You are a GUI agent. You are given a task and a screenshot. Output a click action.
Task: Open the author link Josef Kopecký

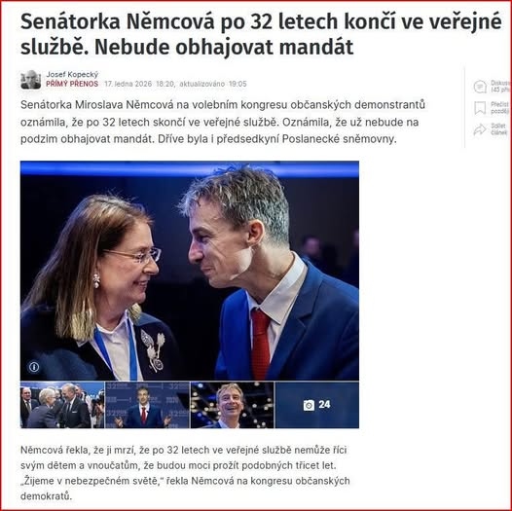(72, 74)
